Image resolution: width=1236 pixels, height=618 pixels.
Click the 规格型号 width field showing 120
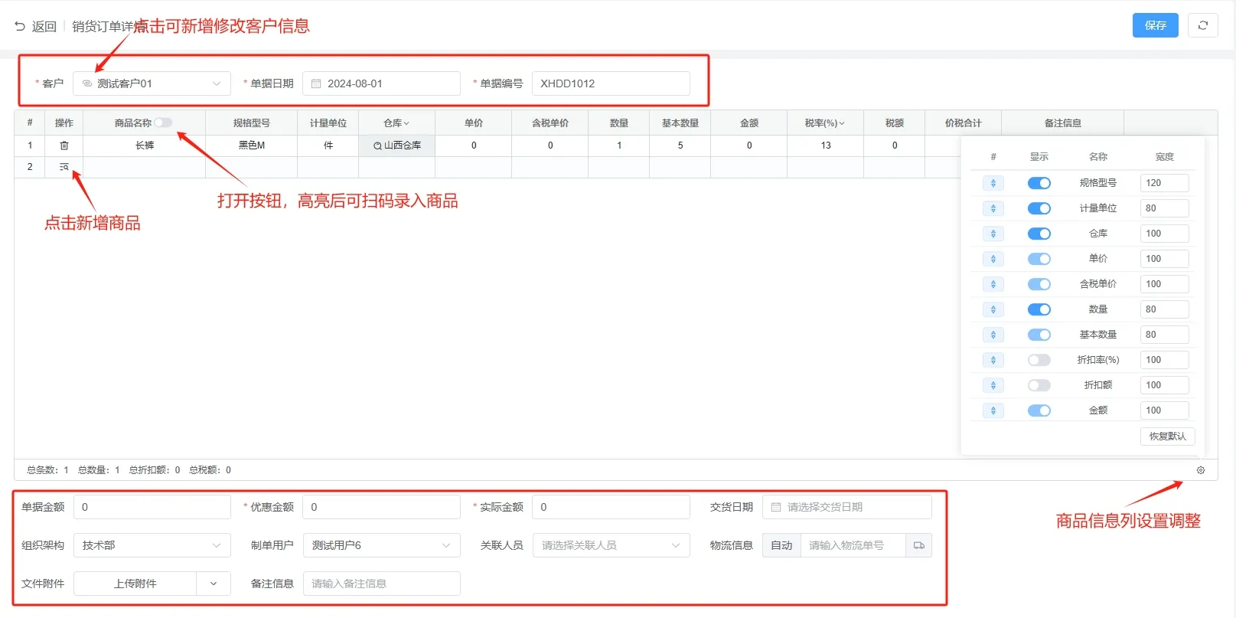click(x=1164, y=183)
